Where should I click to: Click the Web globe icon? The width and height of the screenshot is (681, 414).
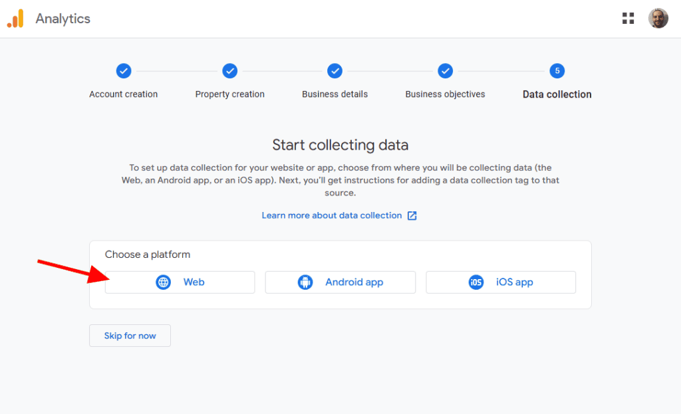coord(163,282)
